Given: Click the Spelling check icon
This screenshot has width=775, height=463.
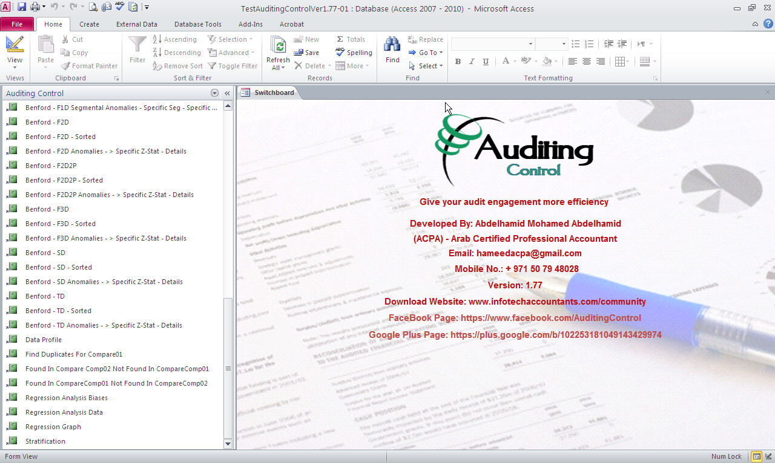Looking at the screenshot, I should point(340,53).
